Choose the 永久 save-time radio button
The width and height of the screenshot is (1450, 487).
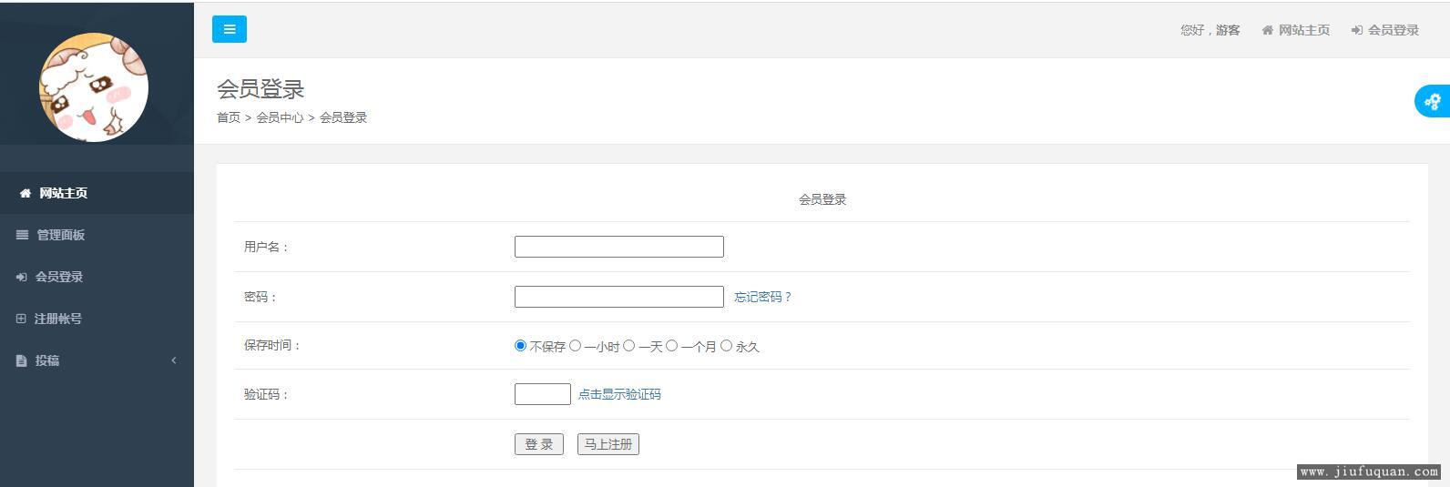coord(726,346)
